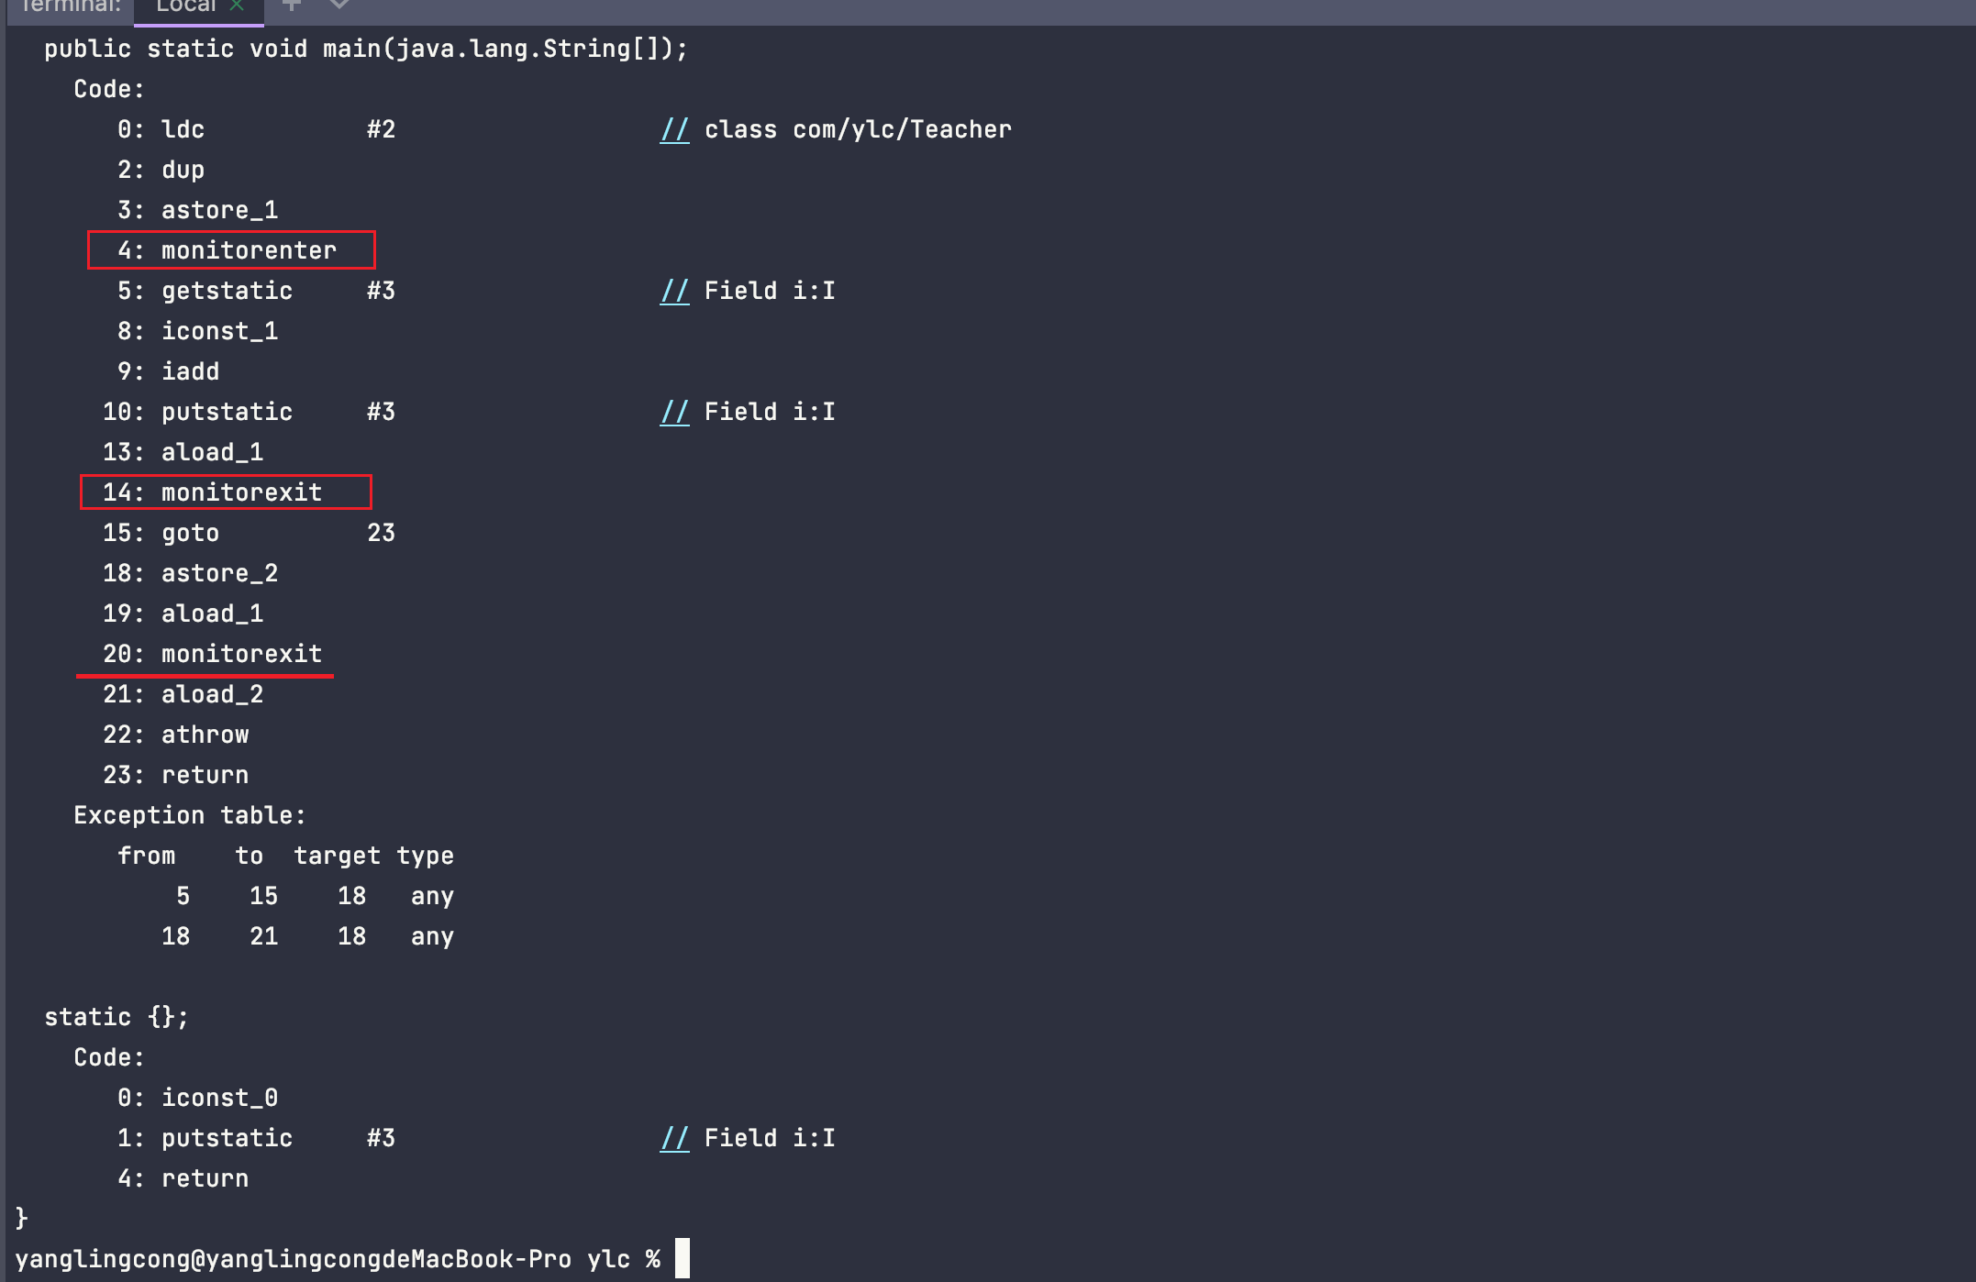Viewport: 1976px width, 1282px height.
Task: Click the // link on line 1 putstatic
Action: point(674,1139)
